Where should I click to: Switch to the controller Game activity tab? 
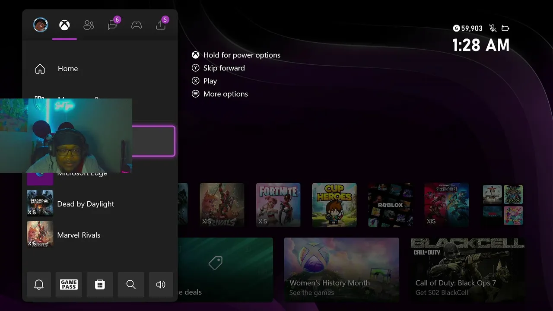pyautogui.click(x=137, y=25)
